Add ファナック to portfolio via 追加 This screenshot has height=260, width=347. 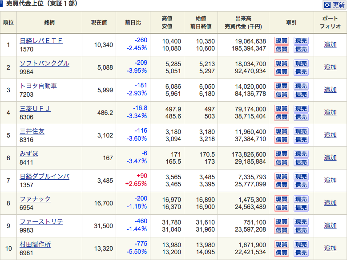tap(330, 203)
